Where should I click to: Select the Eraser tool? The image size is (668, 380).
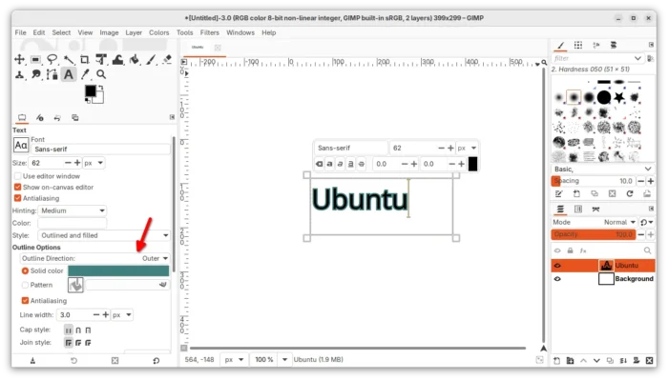point(167,59)
